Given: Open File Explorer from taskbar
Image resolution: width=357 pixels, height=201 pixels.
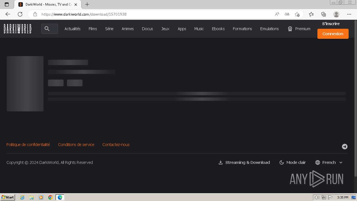Looking at the screenshot, I should 32,197.
